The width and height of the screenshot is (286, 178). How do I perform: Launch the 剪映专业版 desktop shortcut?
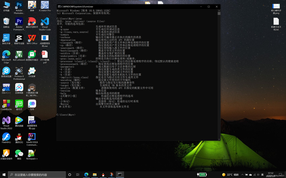(x=19, y=39)
